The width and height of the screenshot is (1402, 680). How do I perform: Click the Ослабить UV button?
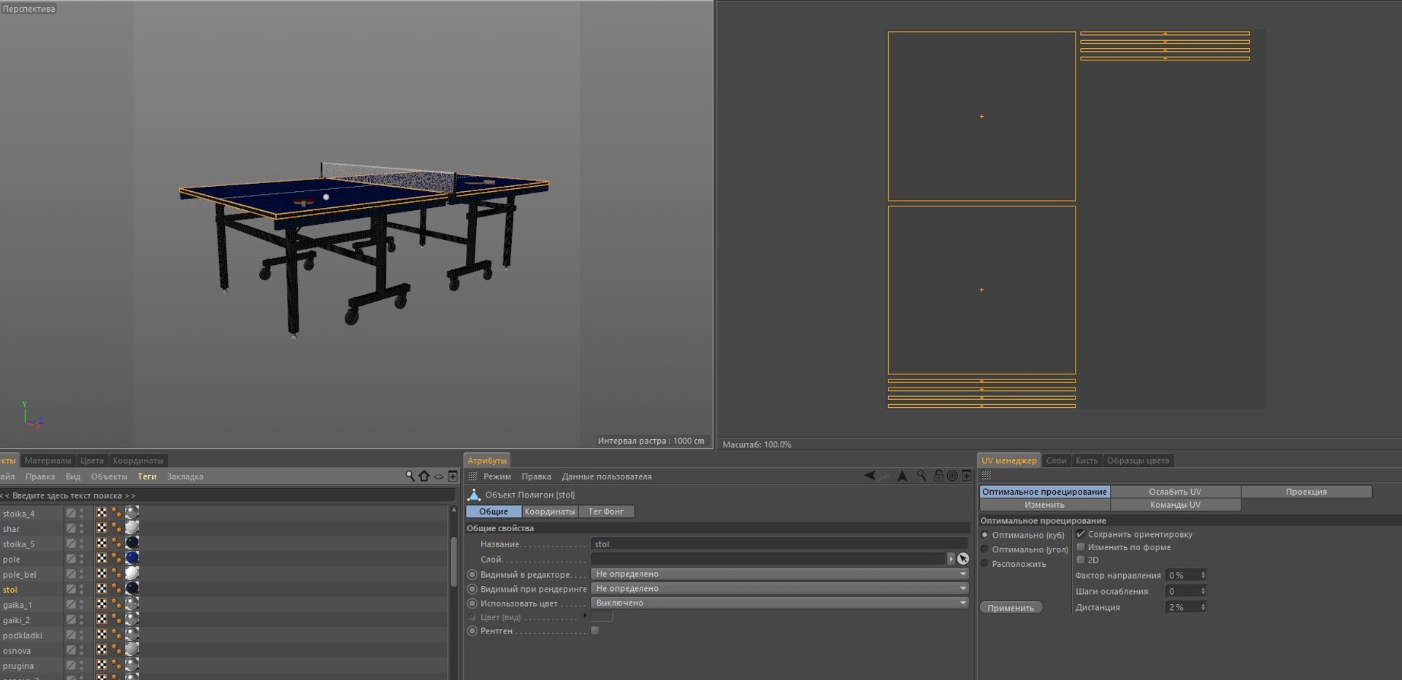[x=1175, y=492]
